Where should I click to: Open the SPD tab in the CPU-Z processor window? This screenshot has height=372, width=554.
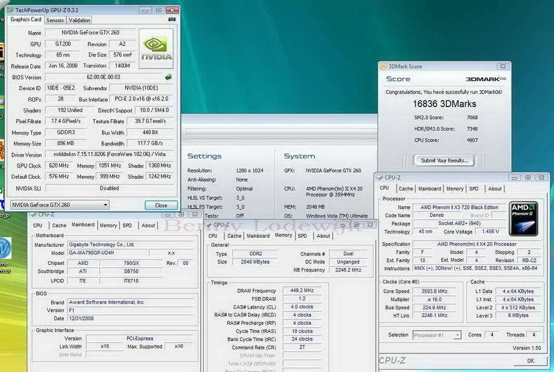tap(474, 189)
